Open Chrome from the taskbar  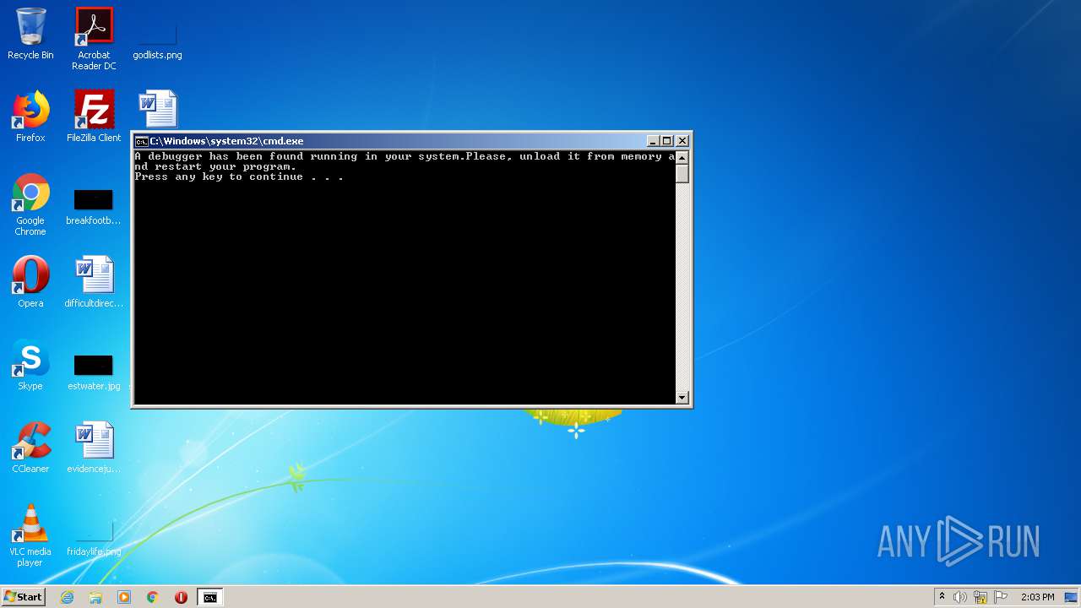click(x=153, y=597)
